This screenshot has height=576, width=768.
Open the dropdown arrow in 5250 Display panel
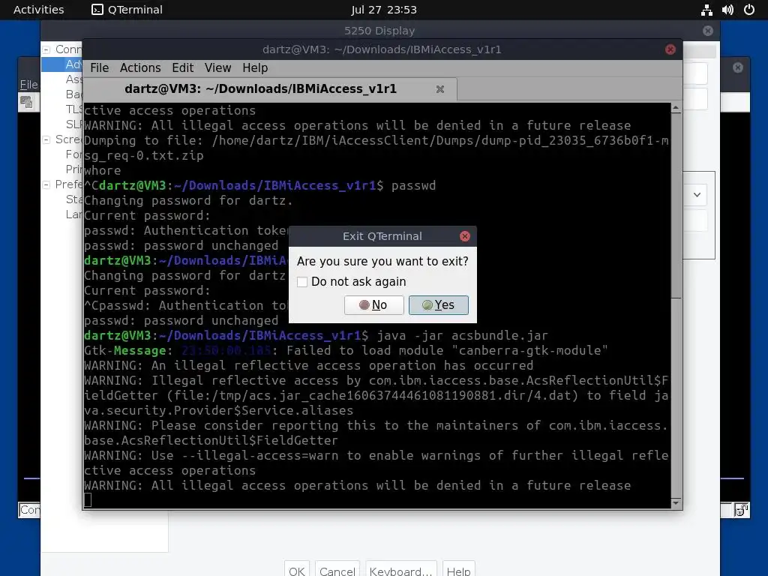[x=697, y=195]
